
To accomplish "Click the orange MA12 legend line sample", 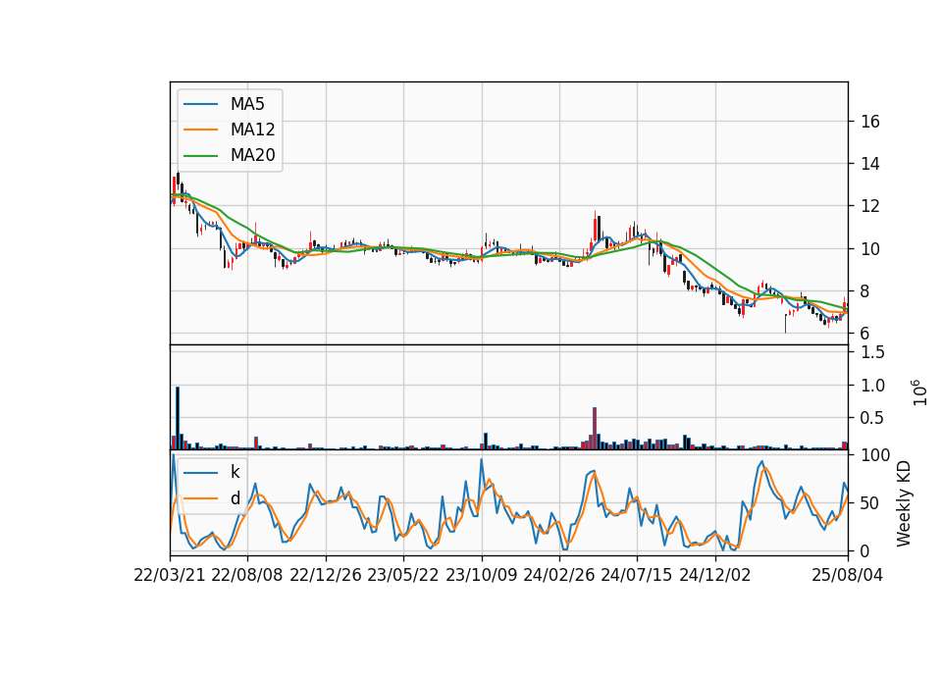I will (x=200, y=130).
